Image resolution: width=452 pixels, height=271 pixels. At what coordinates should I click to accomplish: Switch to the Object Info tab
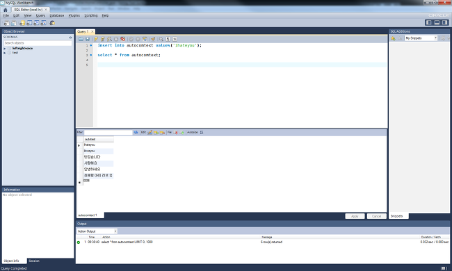[x=12, y=261]
